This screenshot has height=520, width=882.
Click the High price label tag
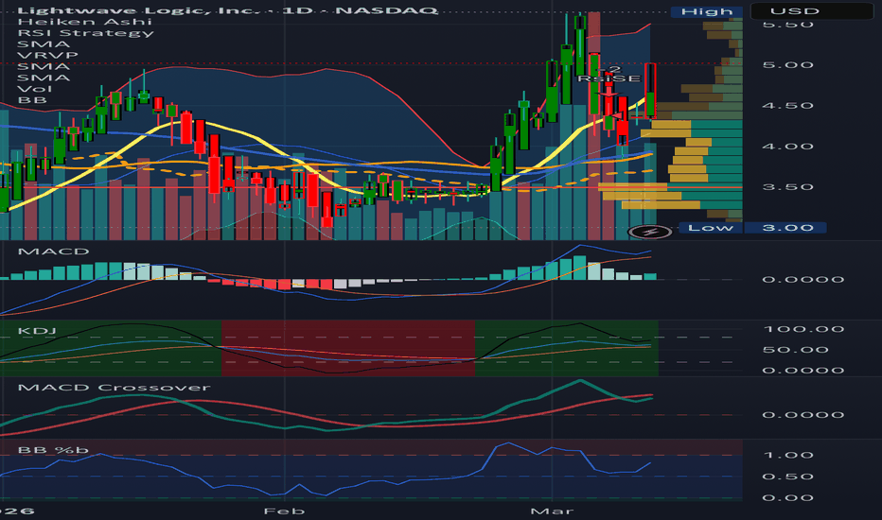707,11
